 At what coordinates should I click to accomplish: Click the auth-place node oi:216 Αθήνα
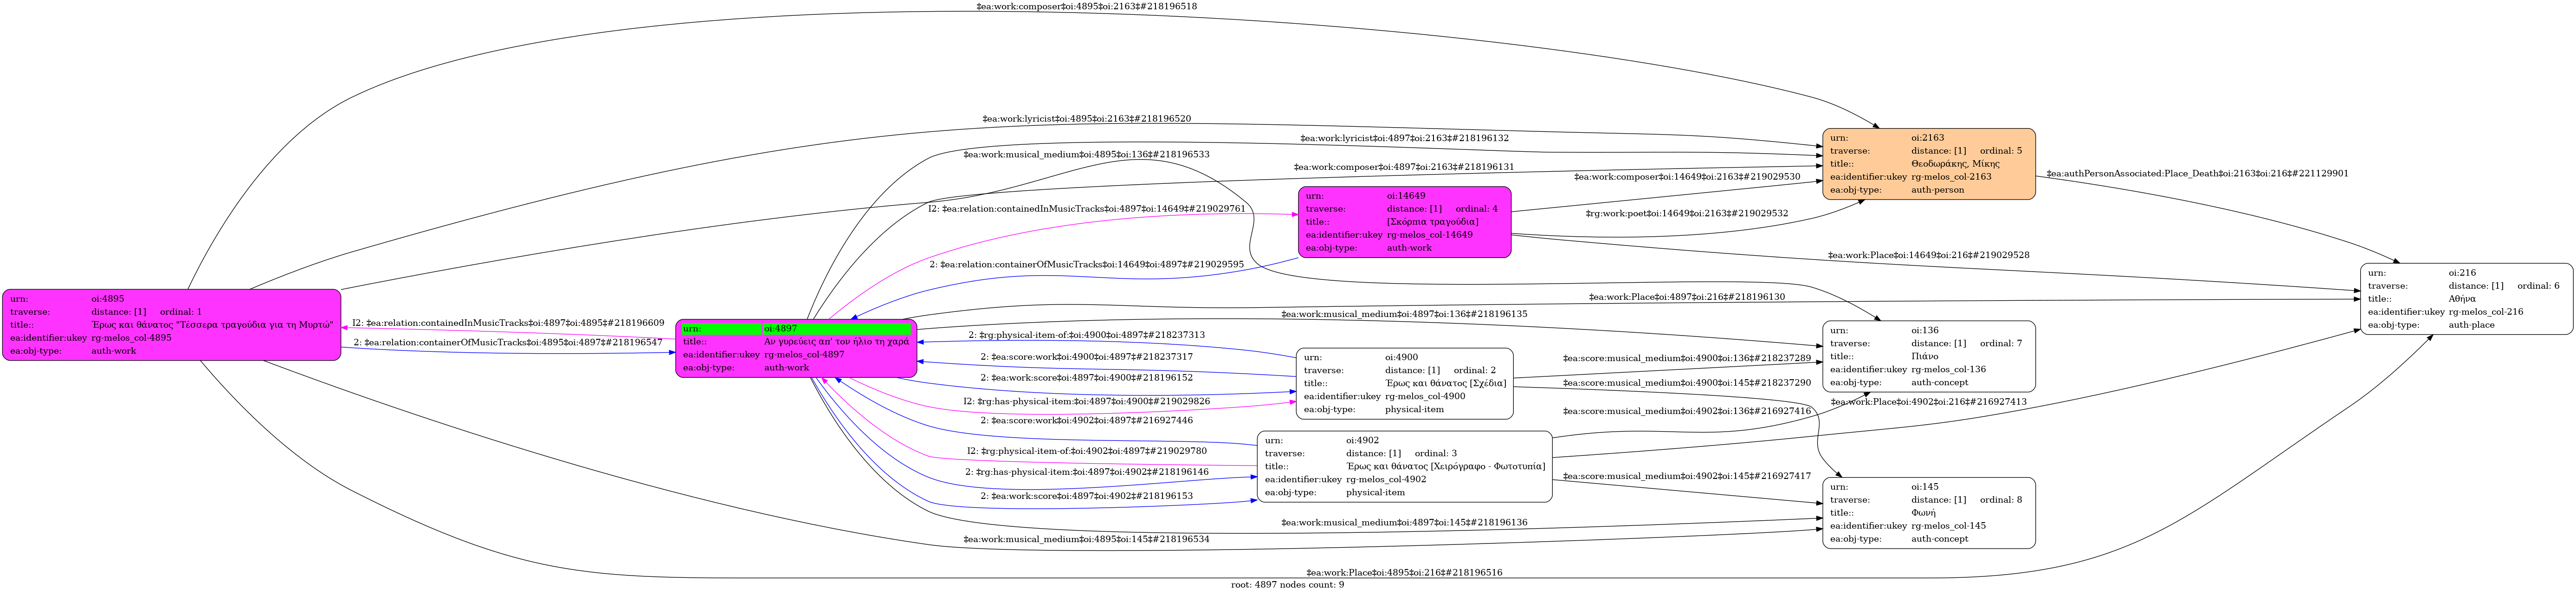pos(2466,299)
